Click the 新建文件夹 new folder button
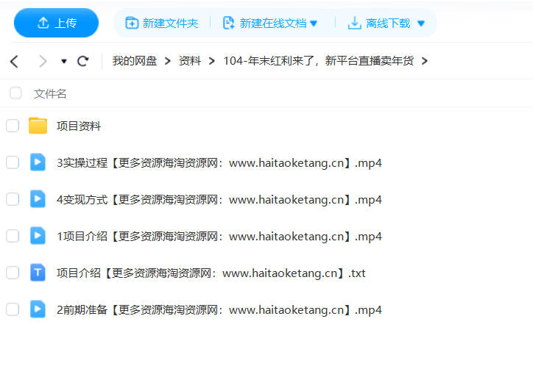 pos(162,23)
